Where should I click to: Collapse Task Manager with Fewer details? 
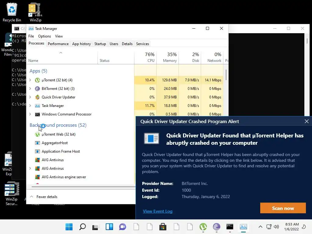[x=44, y=197]
